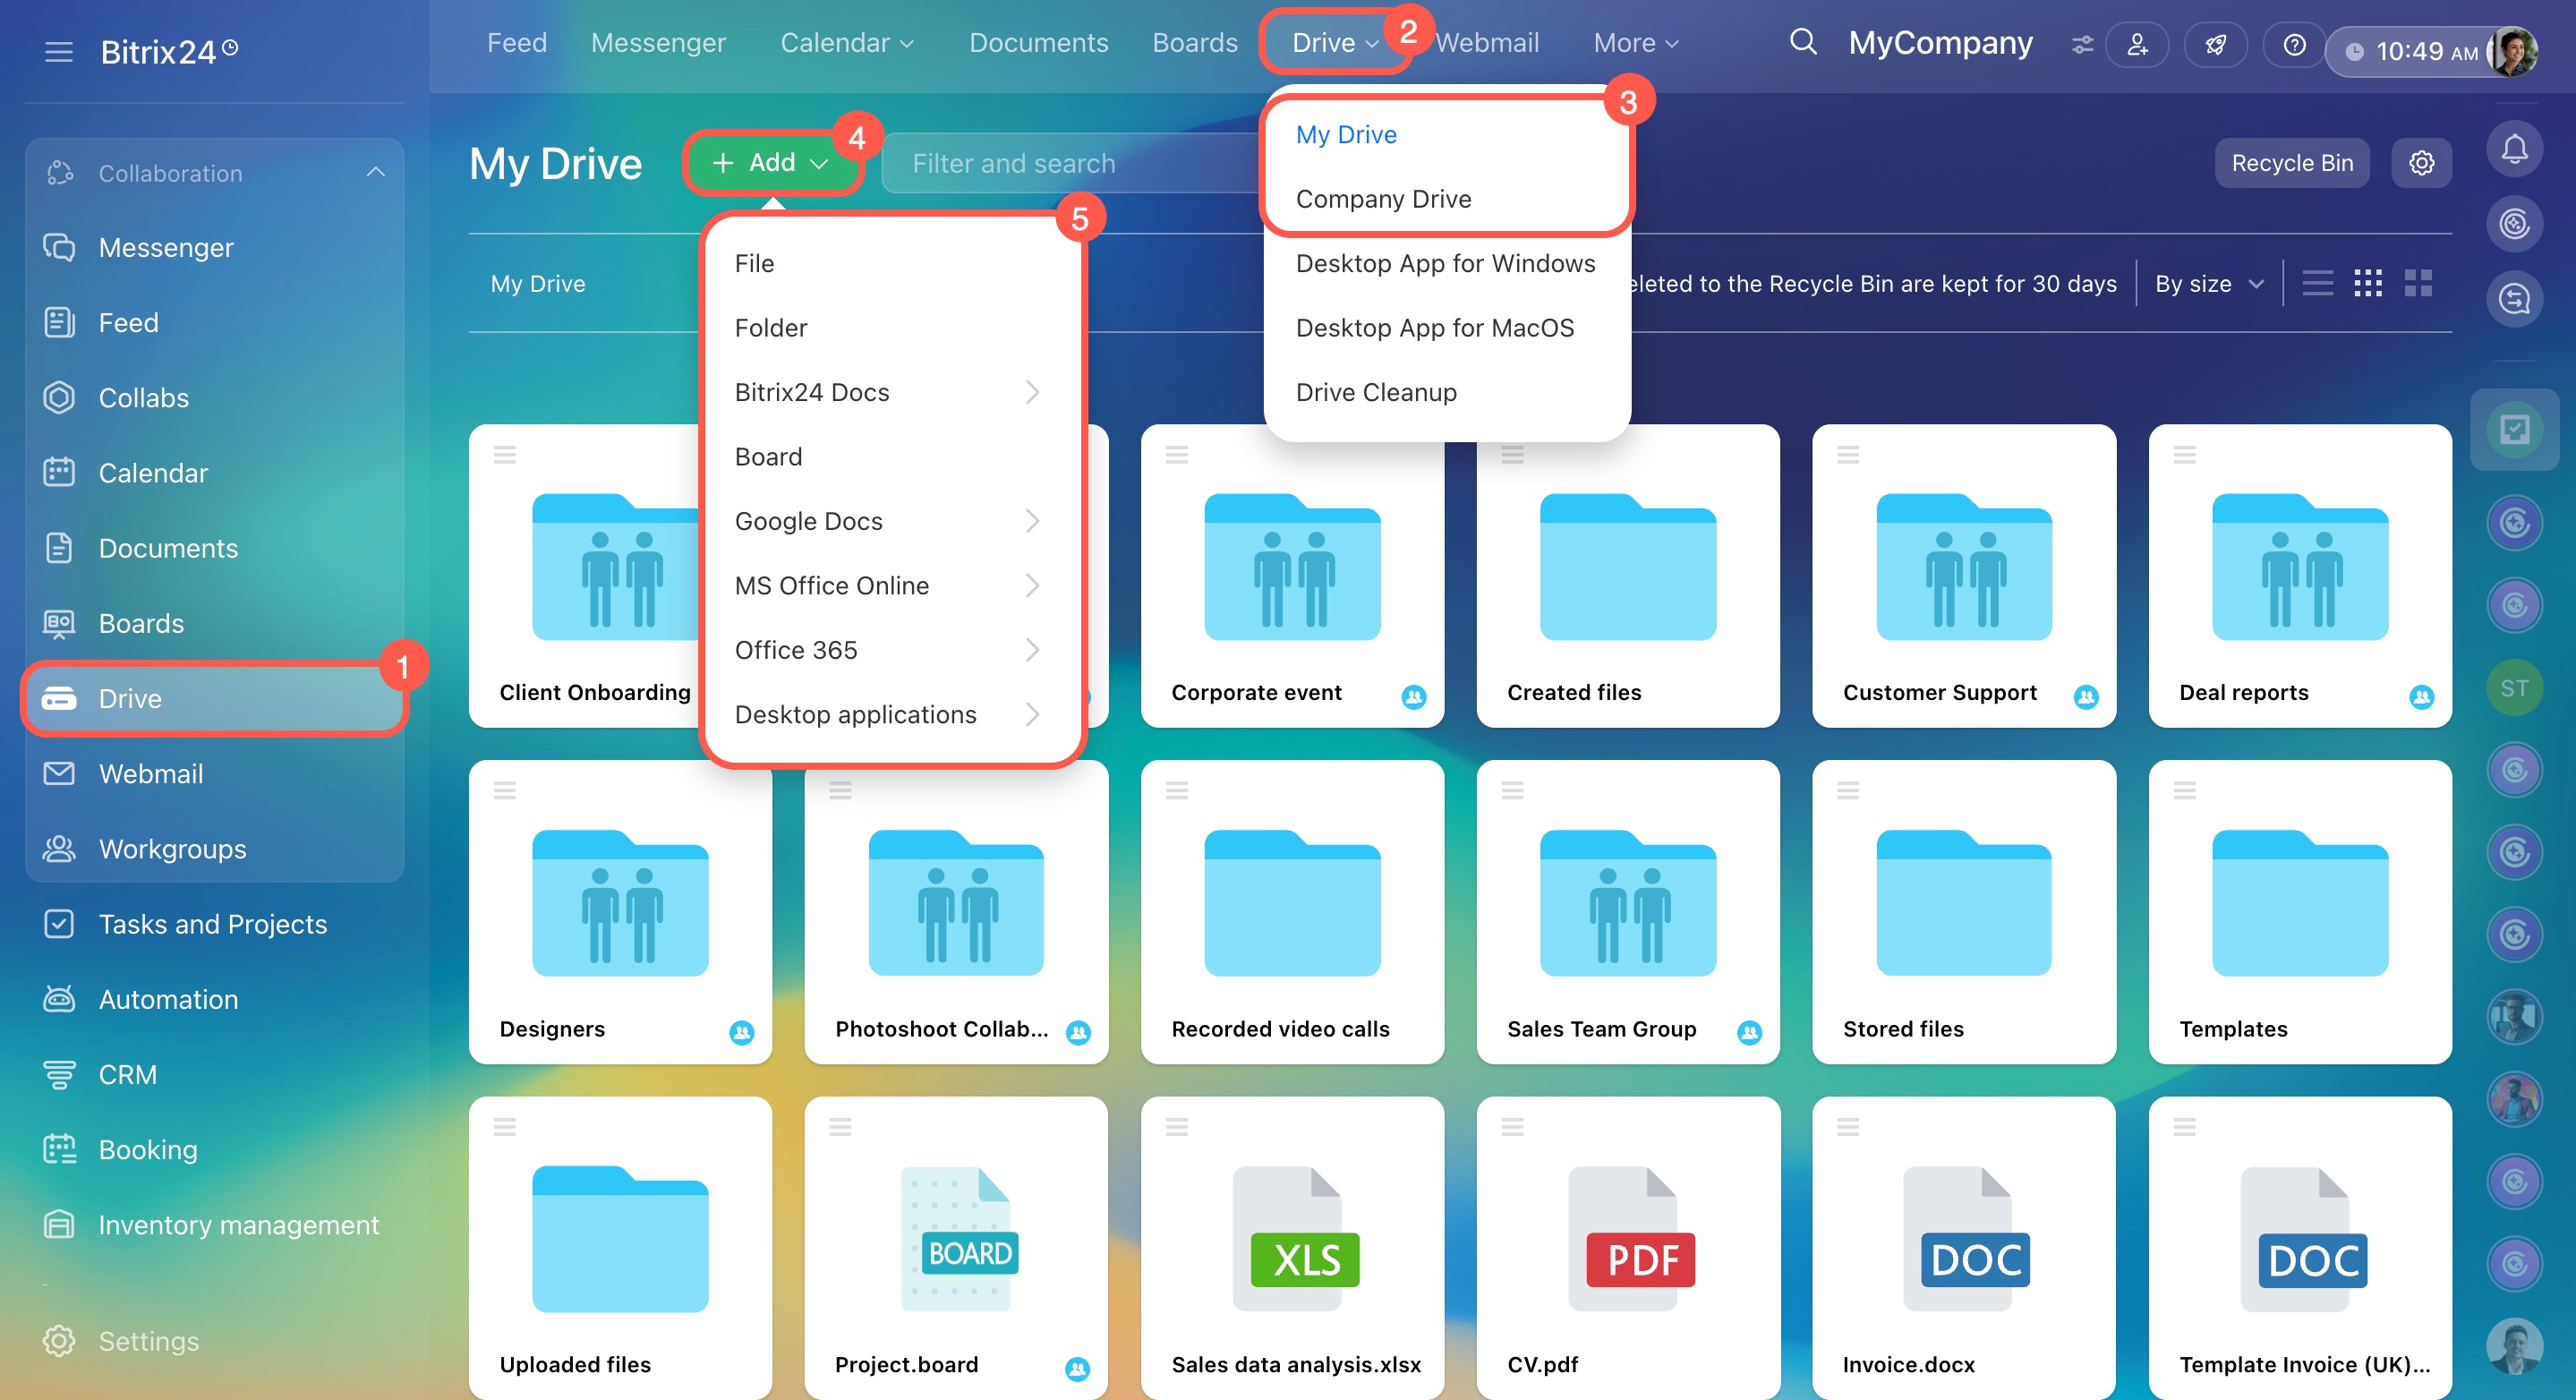The image size is (2576, 1400).
Task: Collapse the Collaboration sidebar section
Action: click(375, 173)
